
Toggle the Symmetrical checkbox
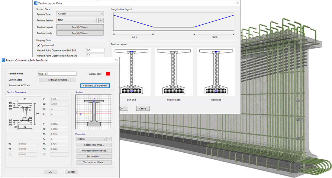(x=38, y=45)
